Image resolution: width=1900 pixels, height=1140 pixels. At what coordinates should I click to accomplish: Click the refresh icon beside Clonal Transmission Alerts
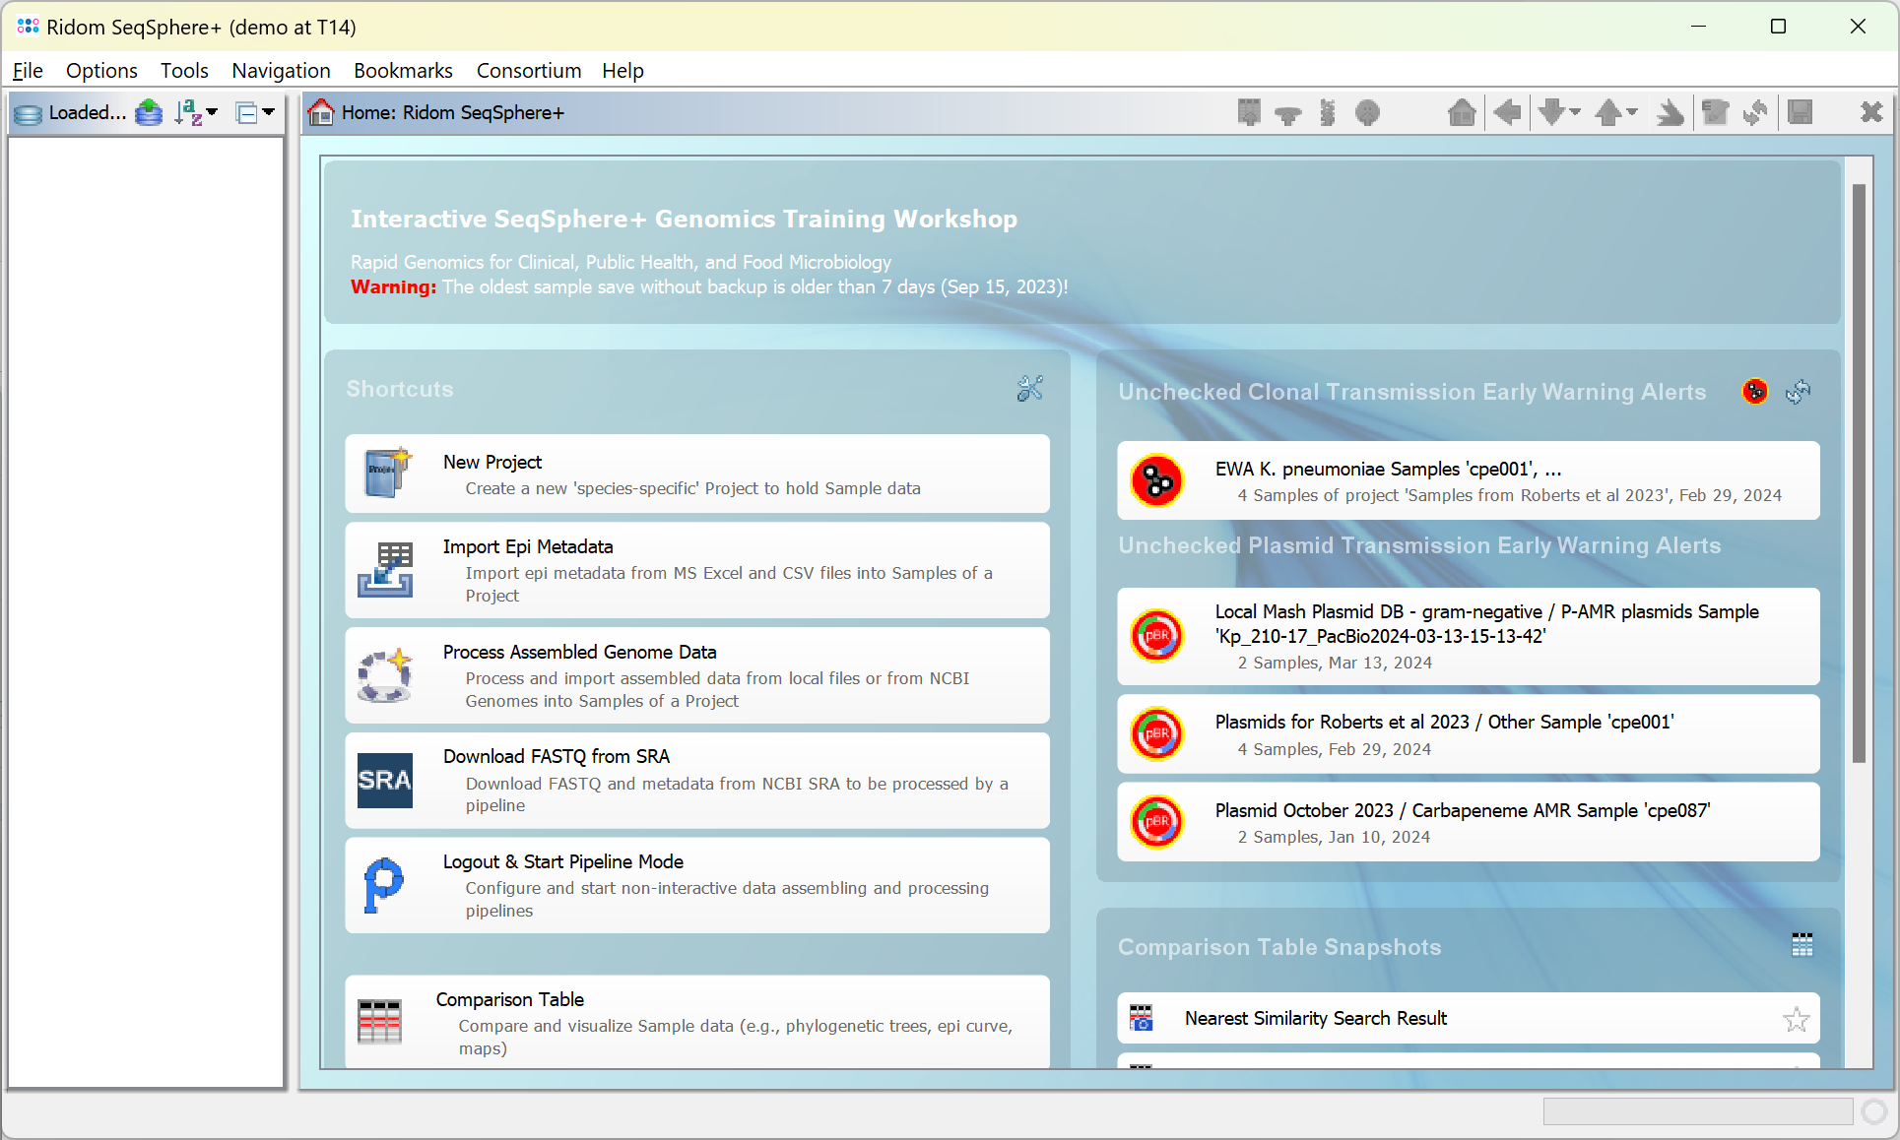click(x=1798, y=392)
